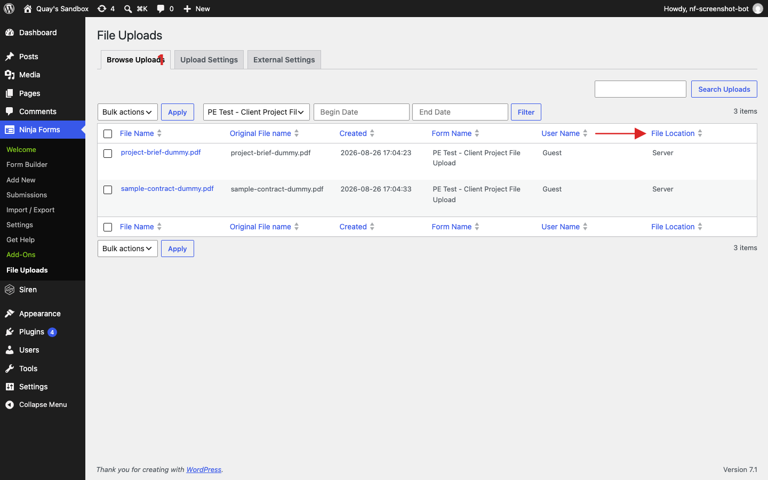Click the Filter button
The width and height of the screenshot is (768, 480).
coord(526,112)
